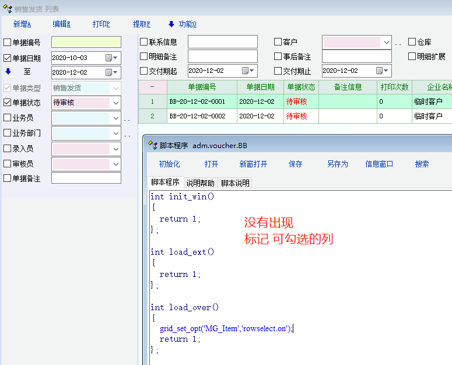Switch to the 说明帮助 tab
Image resolution: width=452 pixels, height=365 pixels.
click(201, 183)
